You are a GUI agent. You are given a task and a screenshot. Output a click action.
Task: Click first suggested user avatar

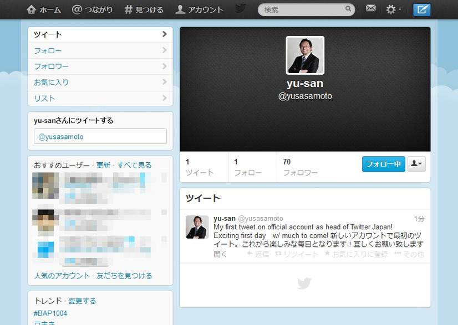click(x=45, y=185)
